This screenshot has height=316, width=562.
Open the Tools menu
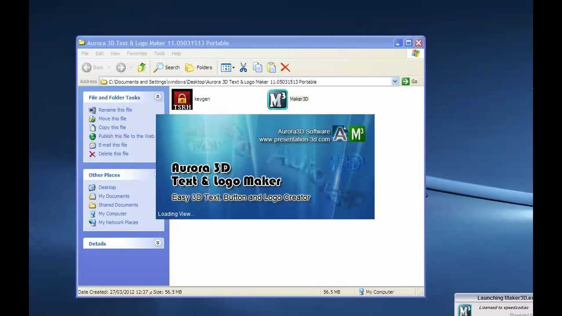click(x=159, y=54)
